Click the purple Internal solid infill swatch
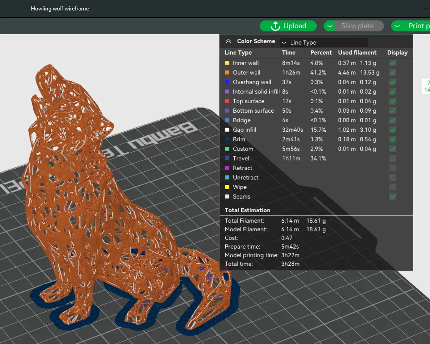Image resolution: width=430 pixels, height=344 pixels. [227, 92]
